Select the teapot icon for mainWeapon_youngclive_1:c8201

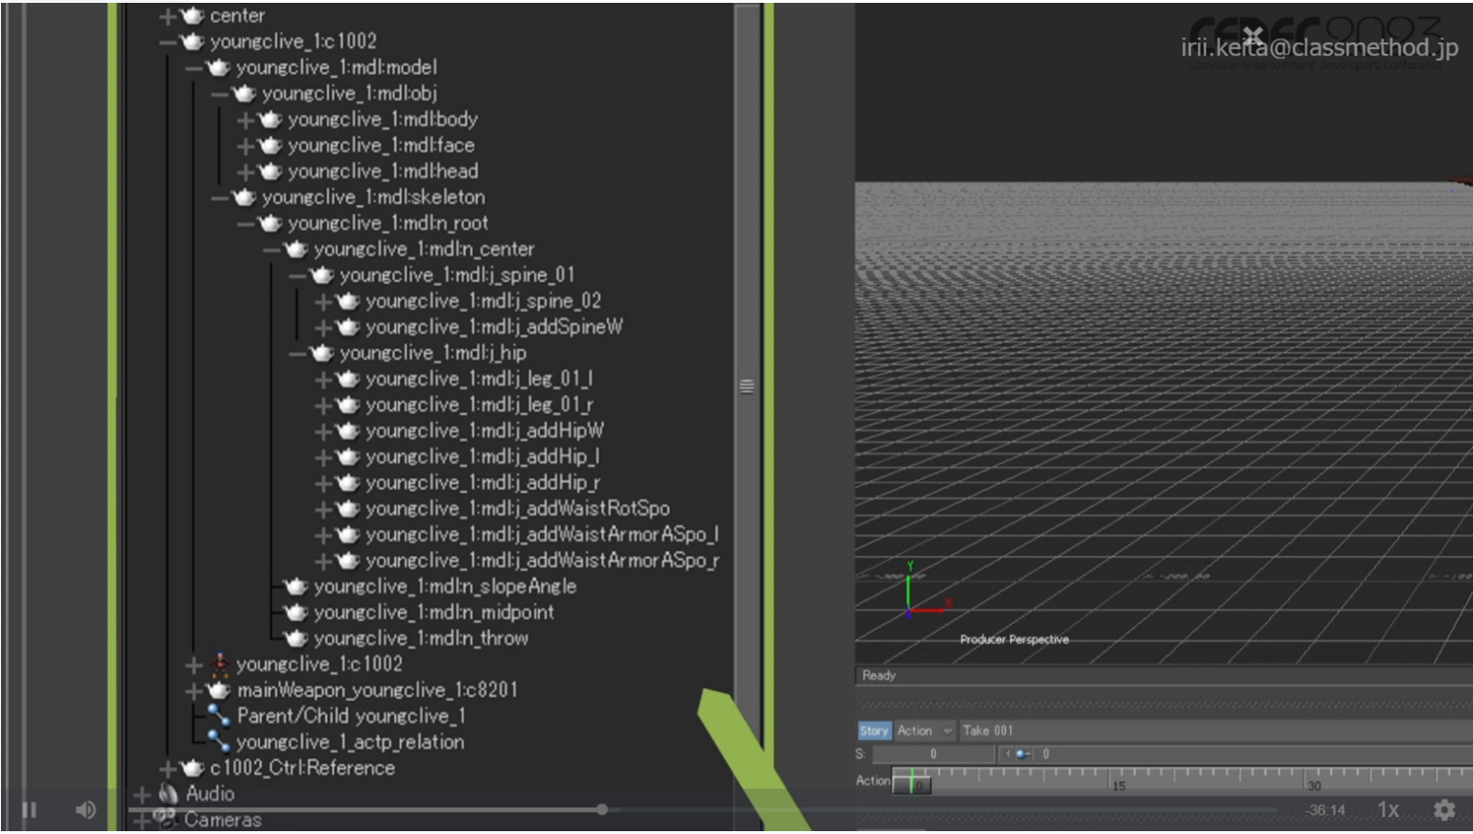(x=220, y=690)
